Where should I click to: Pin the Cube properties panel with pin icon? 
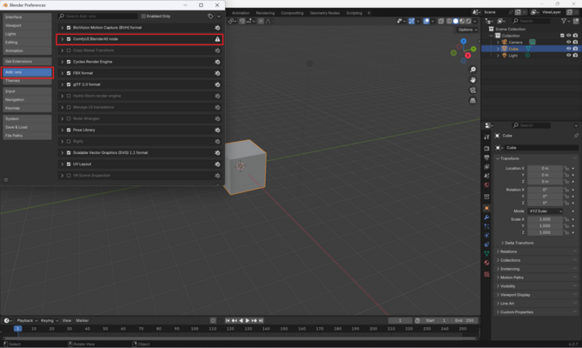coord(576,136)
